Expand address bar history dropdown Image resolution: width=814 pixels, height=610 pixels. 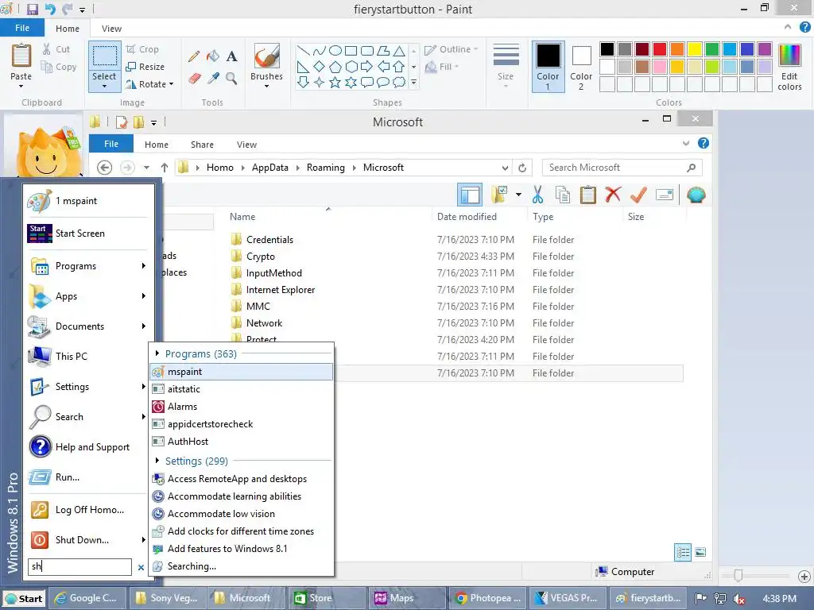point(505,168)
